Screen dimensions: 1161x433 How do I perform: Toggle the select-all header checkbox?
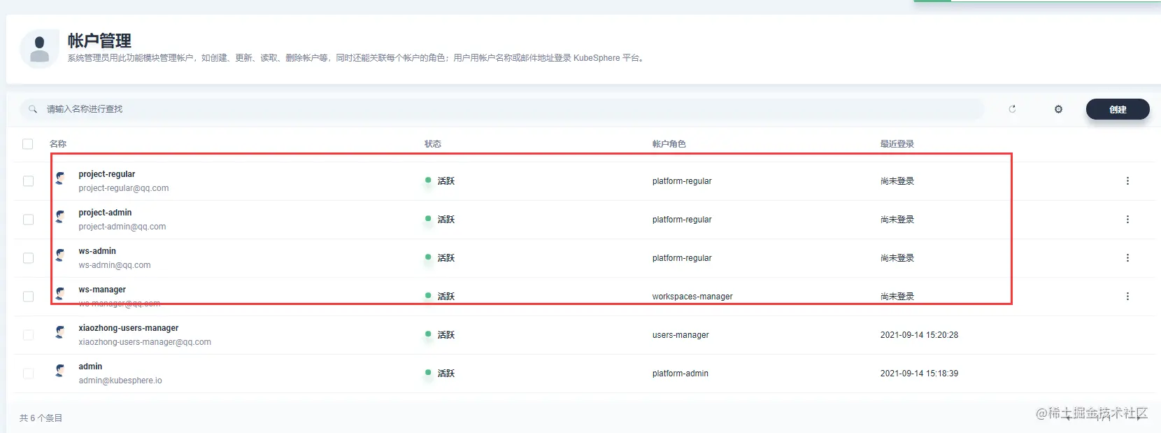(28, 144)
